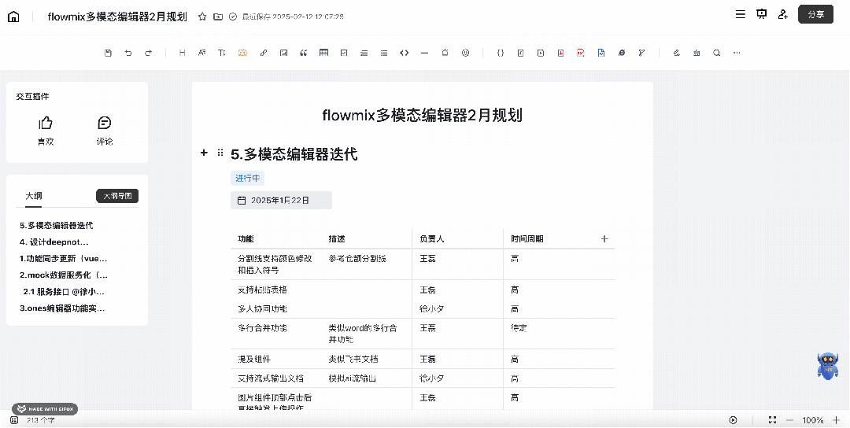Insert an audio file block
The image size is (850, 428).
(520, 53)
